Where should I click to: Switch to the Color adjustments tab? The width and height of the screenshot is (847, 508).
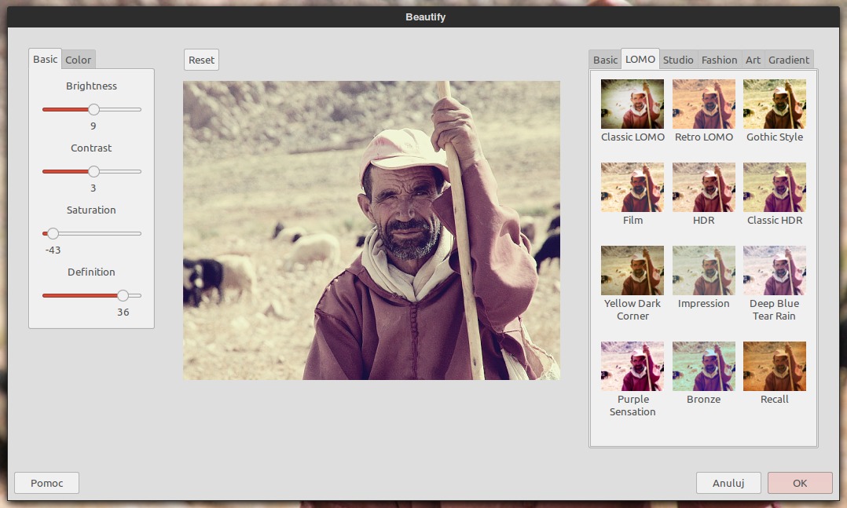coord(79,60)
